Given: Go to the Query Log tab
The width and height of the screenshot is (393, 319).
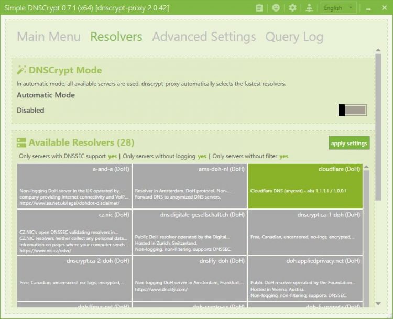Looking at the screenshot, I should pos(294,37).
